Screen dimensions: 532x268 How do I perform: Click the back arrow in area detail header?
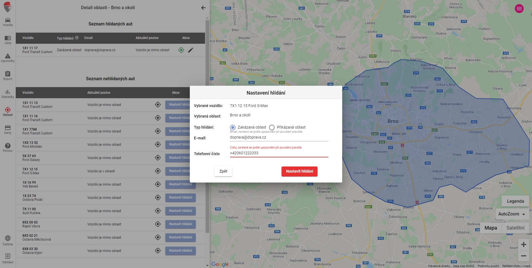click(x=203, y=8)
